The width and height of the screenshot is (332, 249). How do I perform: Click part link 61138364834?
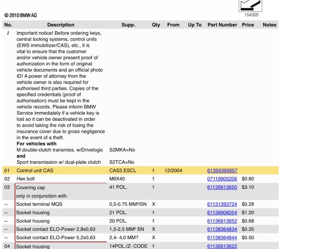click(222, 229)
